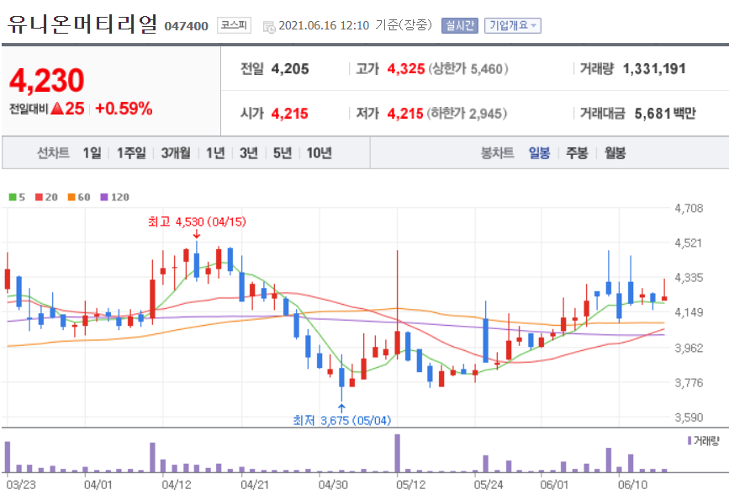The image size is (729, 495).
Task: Click the +0.59% change percentage
Action: [124, 109]
